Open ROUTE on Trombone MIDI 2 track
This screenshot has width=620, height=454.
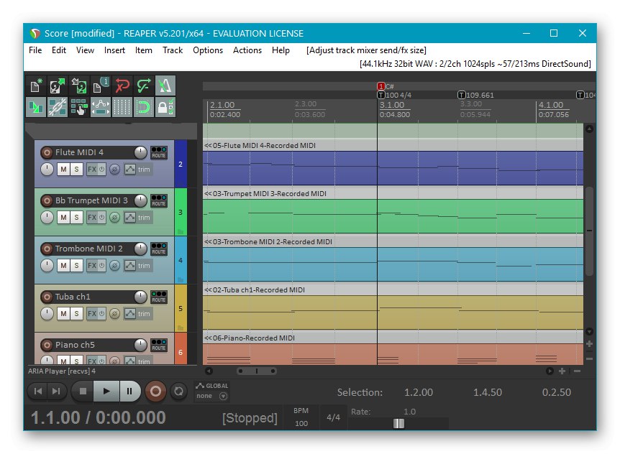click(x=158, y=249)
